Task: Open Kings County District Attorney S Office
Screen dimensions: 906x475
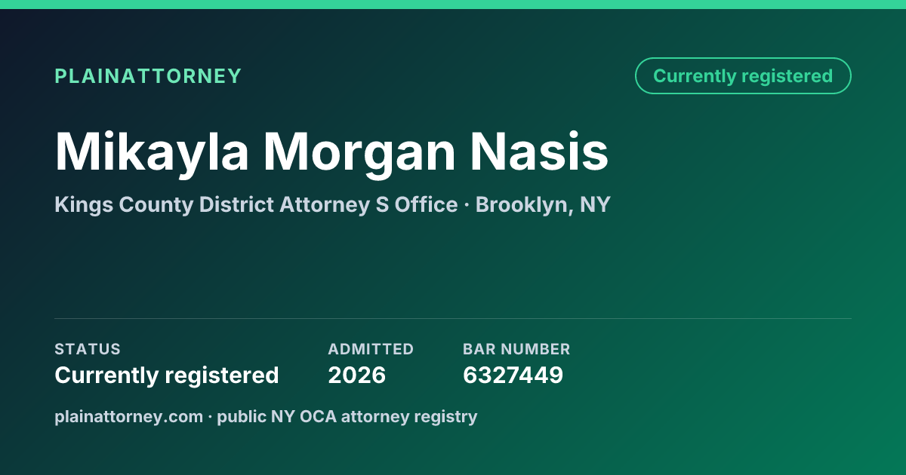Action: click(x=256, y=205)
